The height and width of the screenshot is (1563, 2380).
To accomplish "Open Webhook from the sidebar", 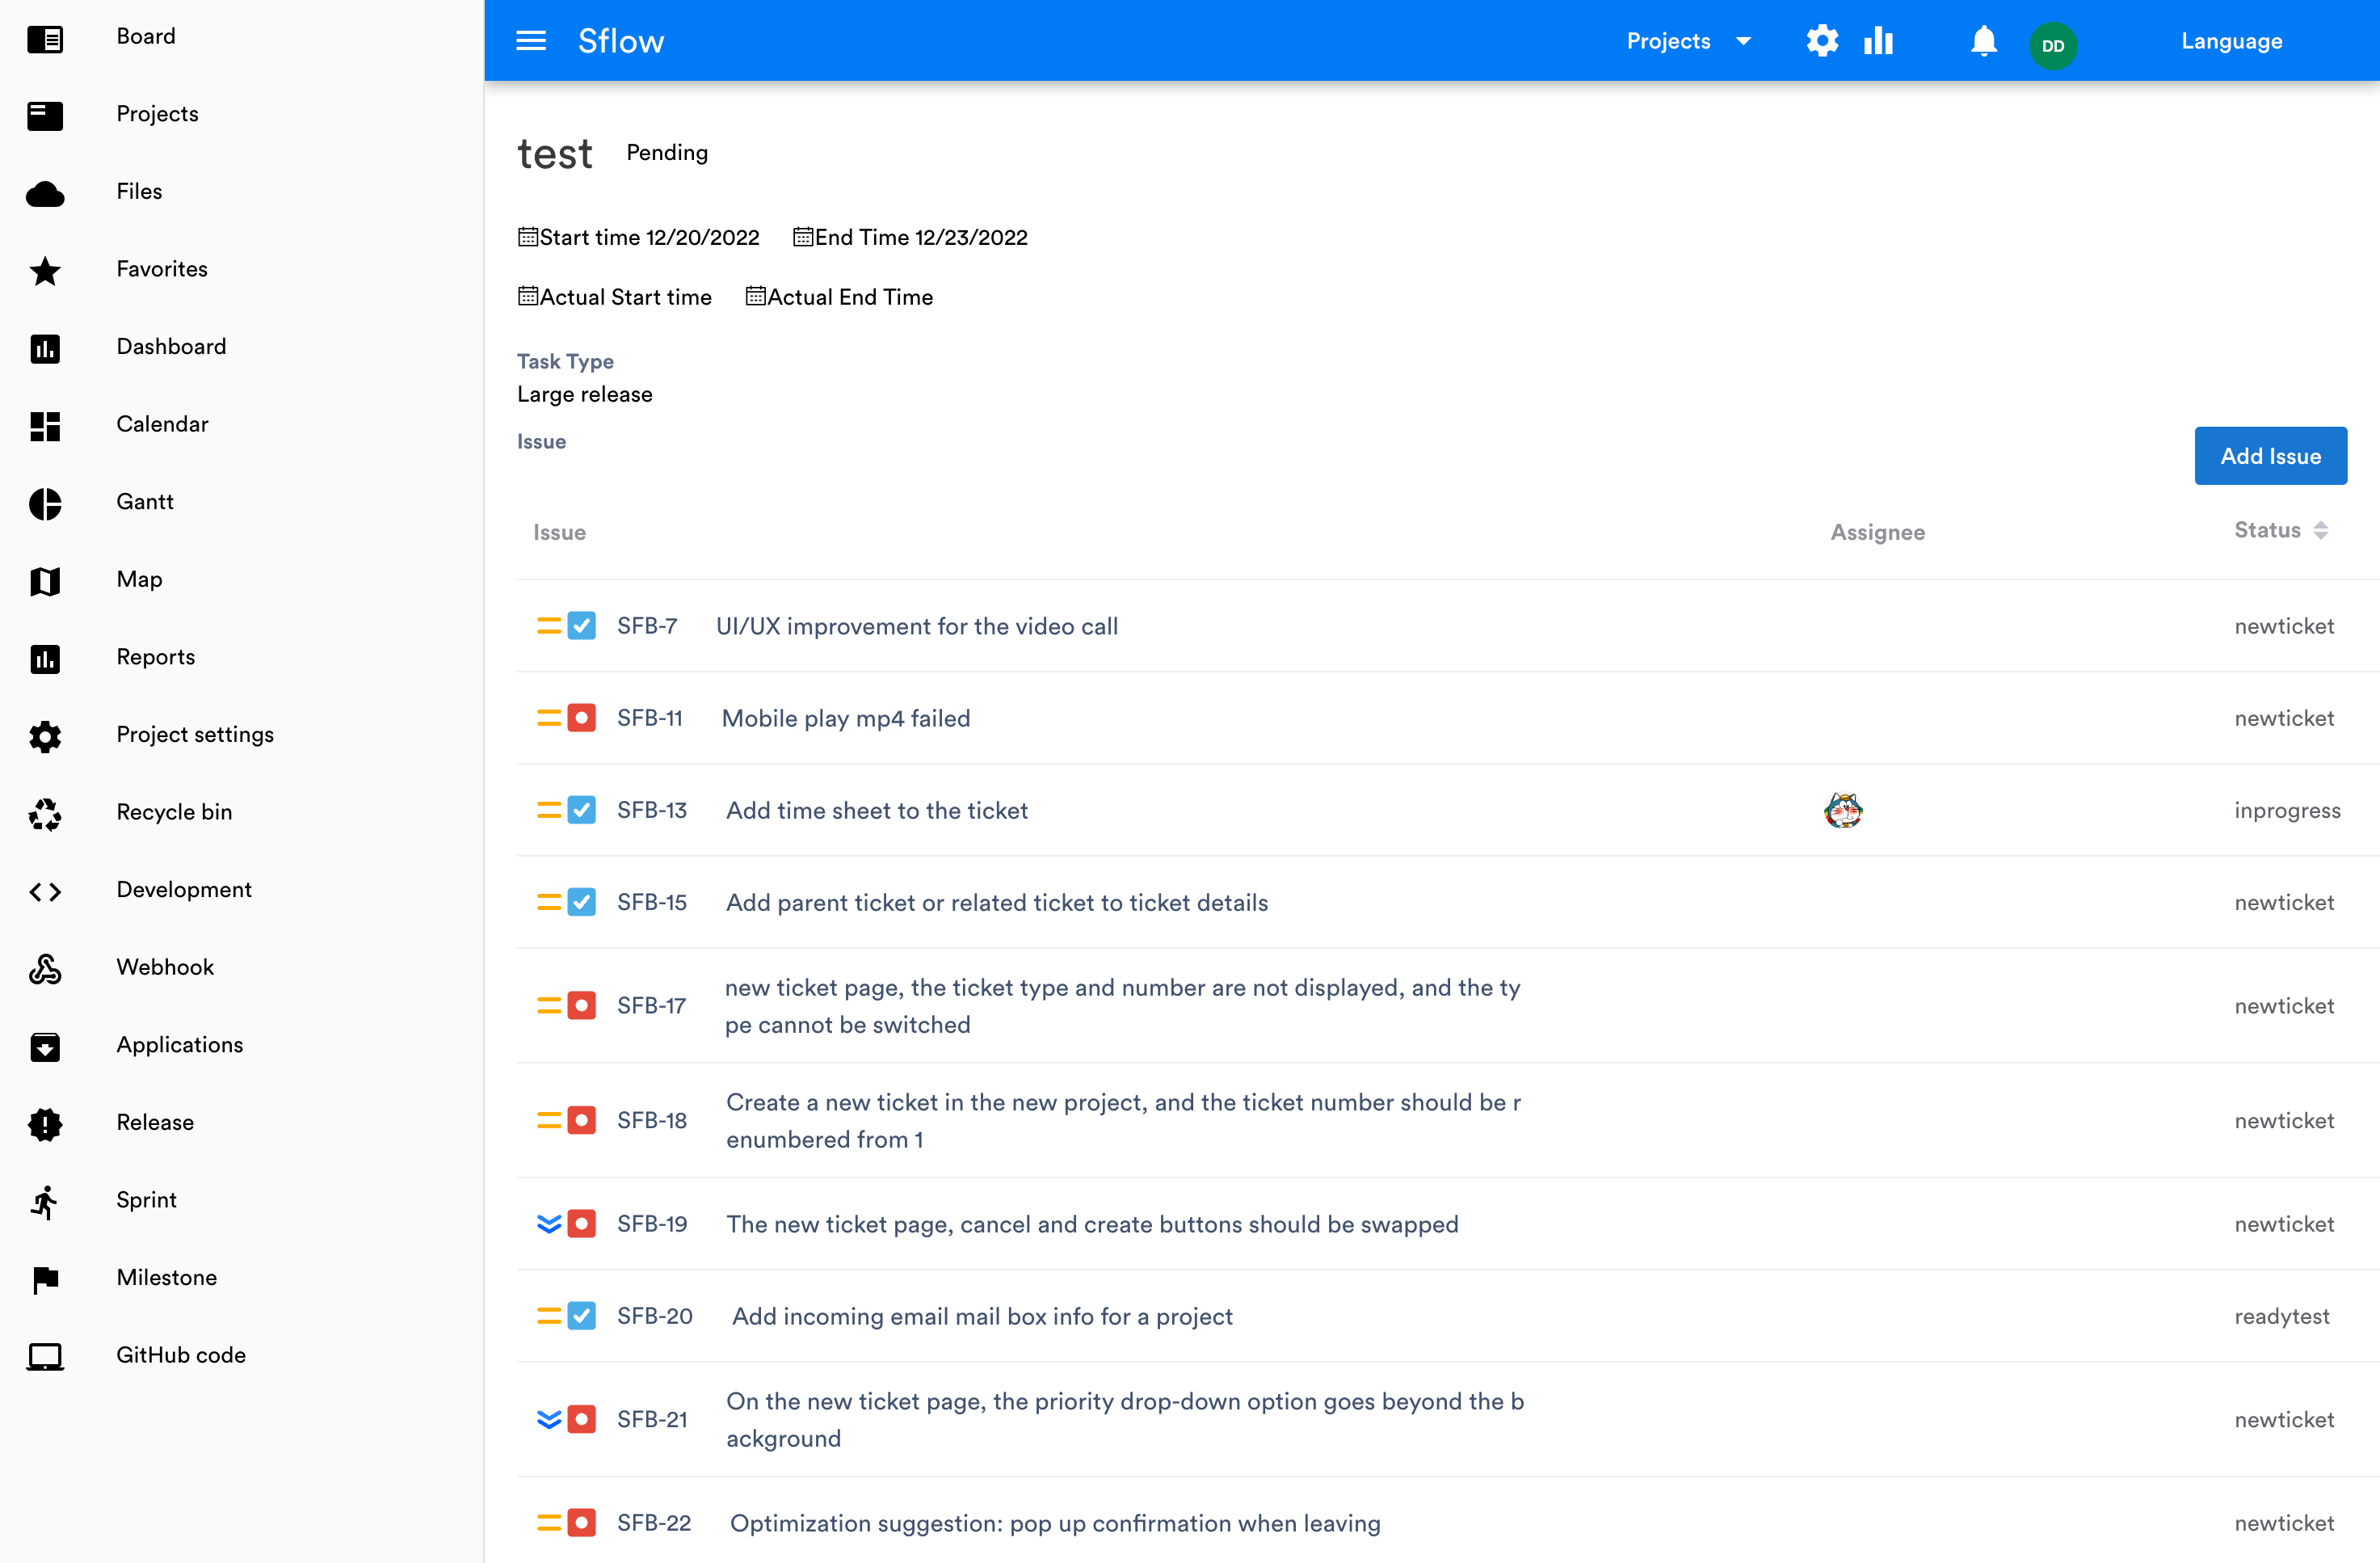I will (165, 967).
